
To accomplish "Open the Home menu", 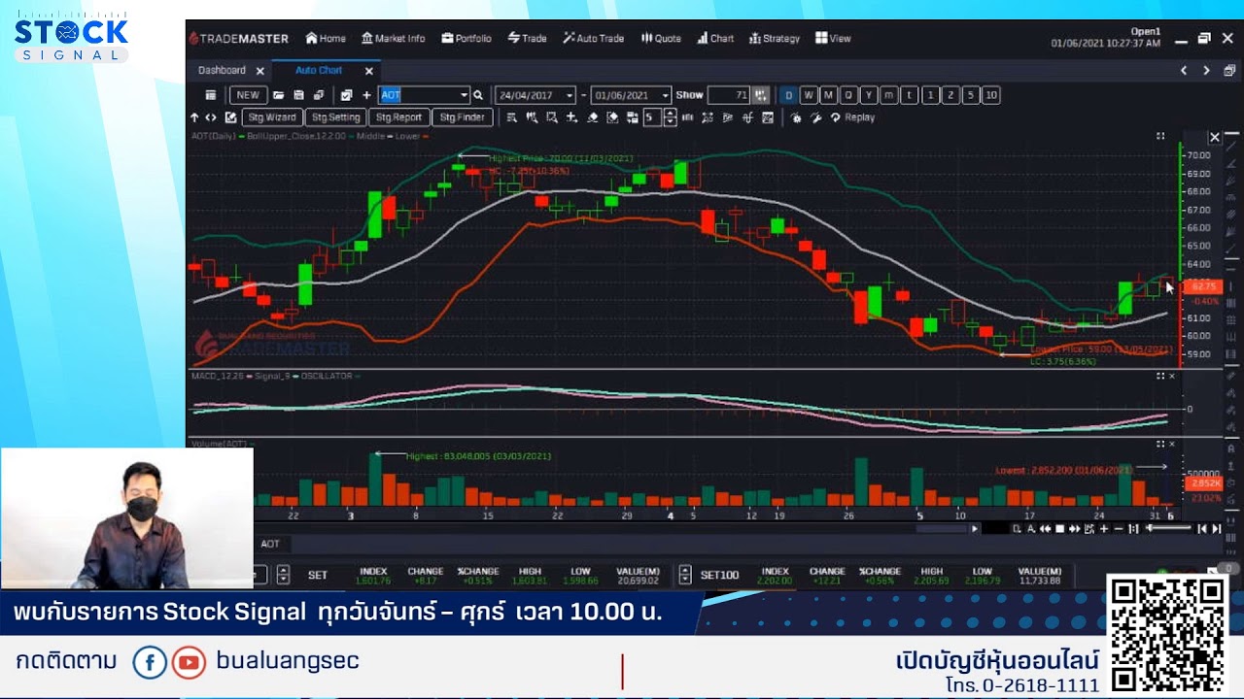I will (x=326, y=39).
